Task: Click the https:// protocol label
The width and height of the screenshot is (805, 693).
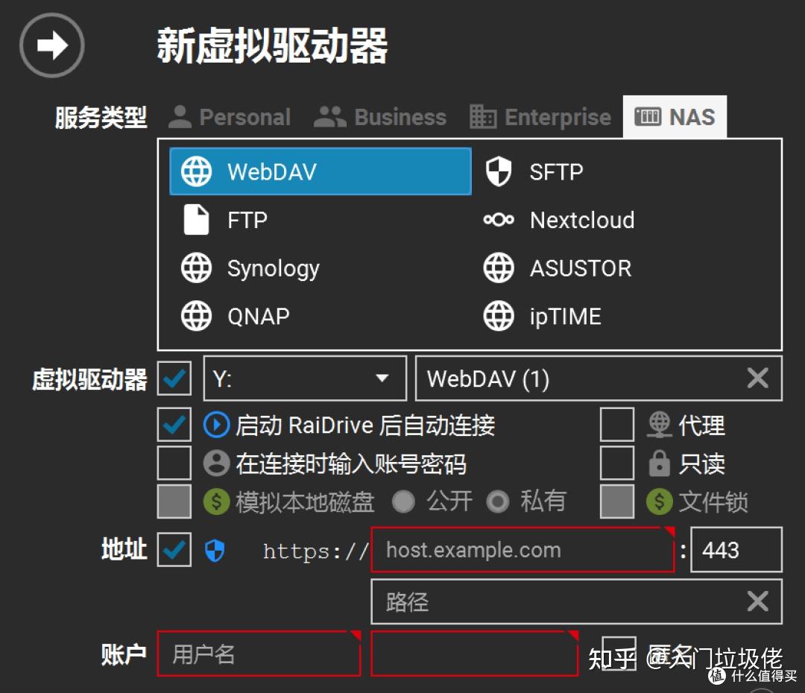Action: (315, 551)
